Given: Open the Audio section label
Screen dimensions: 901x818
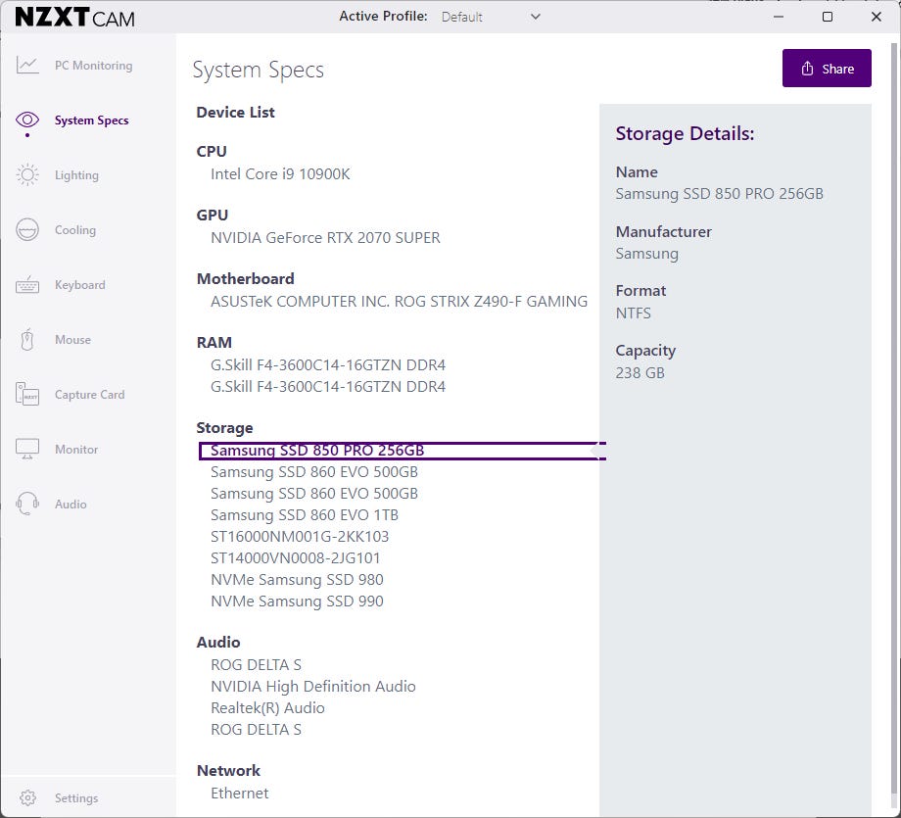Looking at the screenshot, I should click(x=71, y=505).
